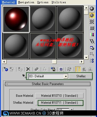The height and width of the screenshot is (117, 97).
Task: Open the Material menu
Action: pyautogui.click(x=8, y=2)
